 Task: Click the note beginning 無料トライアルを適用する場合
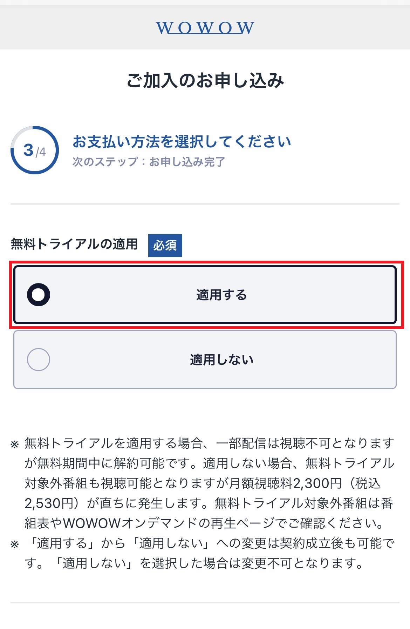(x=210, y=483)
